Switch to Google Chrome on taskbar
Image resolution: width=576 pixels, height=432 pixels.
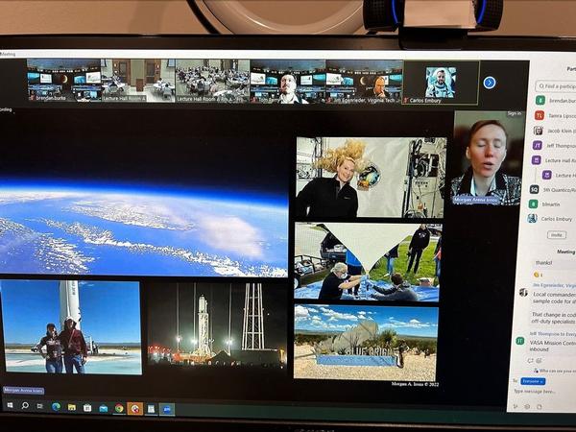point(119,408)
